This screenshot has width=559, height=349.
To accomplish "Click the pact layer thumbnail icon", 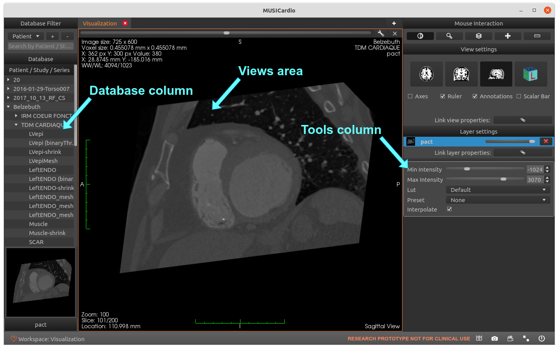I will point(411,141).
